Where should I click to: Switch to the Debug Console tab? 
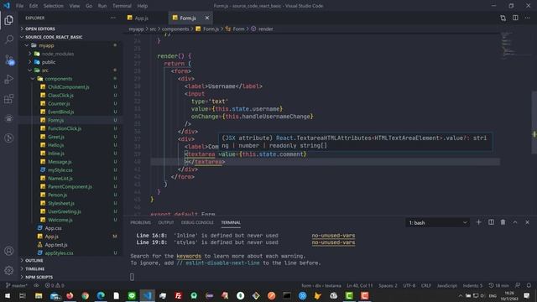click(x=197, y=222)
